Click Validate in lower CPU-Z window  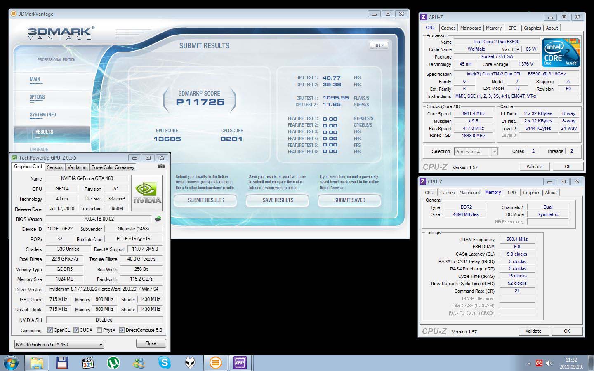point(533,331)
